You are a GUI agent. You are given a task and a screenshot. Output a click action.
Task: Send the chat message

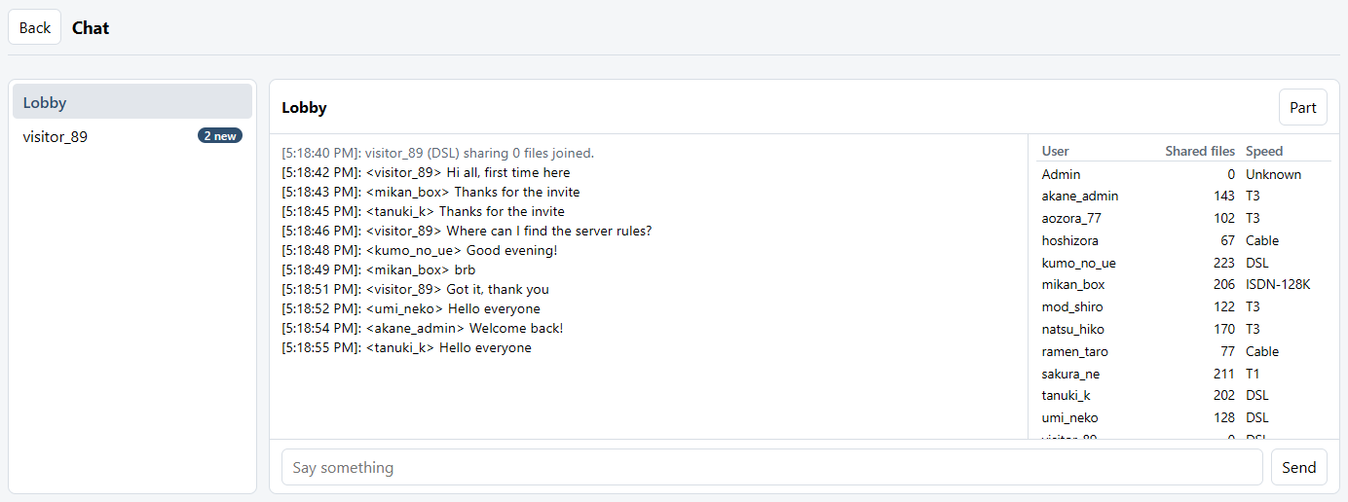[1299, 467]
